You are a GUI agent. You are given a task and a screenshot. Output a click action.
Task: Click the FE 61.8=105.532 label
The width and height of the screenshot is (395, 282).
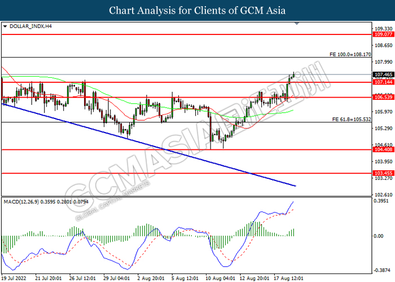(x=352, y=120)
